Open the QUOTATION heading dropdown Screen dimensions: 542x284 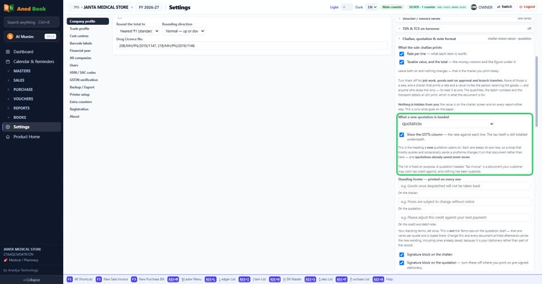pyautogui.click(x=447, y=124)
